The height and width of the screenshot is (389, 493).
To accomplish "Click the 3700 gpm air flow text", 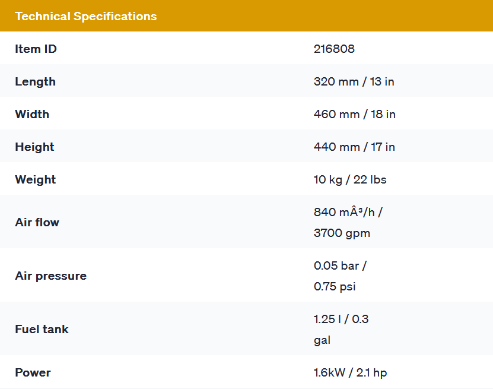I will (342, 233).
